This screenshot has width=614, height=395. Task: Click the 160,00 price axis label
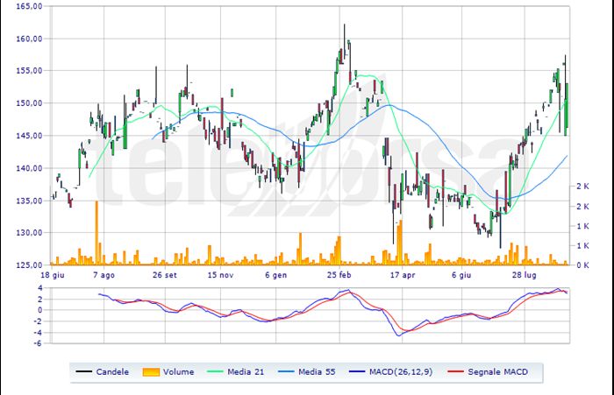(29, 39)
